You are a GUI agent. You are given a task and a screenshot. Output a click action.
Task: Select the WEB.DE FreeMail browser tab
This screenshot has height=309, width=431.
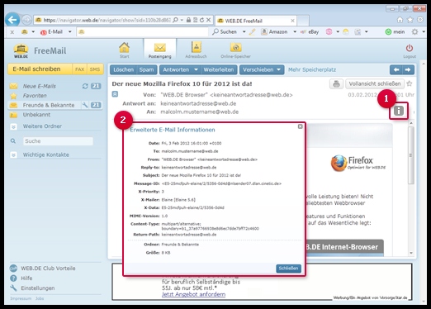256,21
